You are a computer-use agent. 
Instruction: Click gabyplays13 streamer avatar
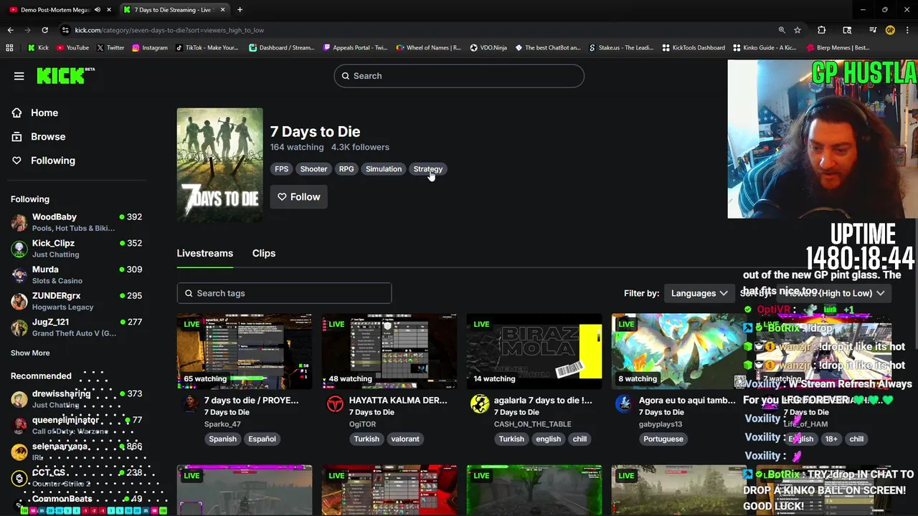[625, 403]
